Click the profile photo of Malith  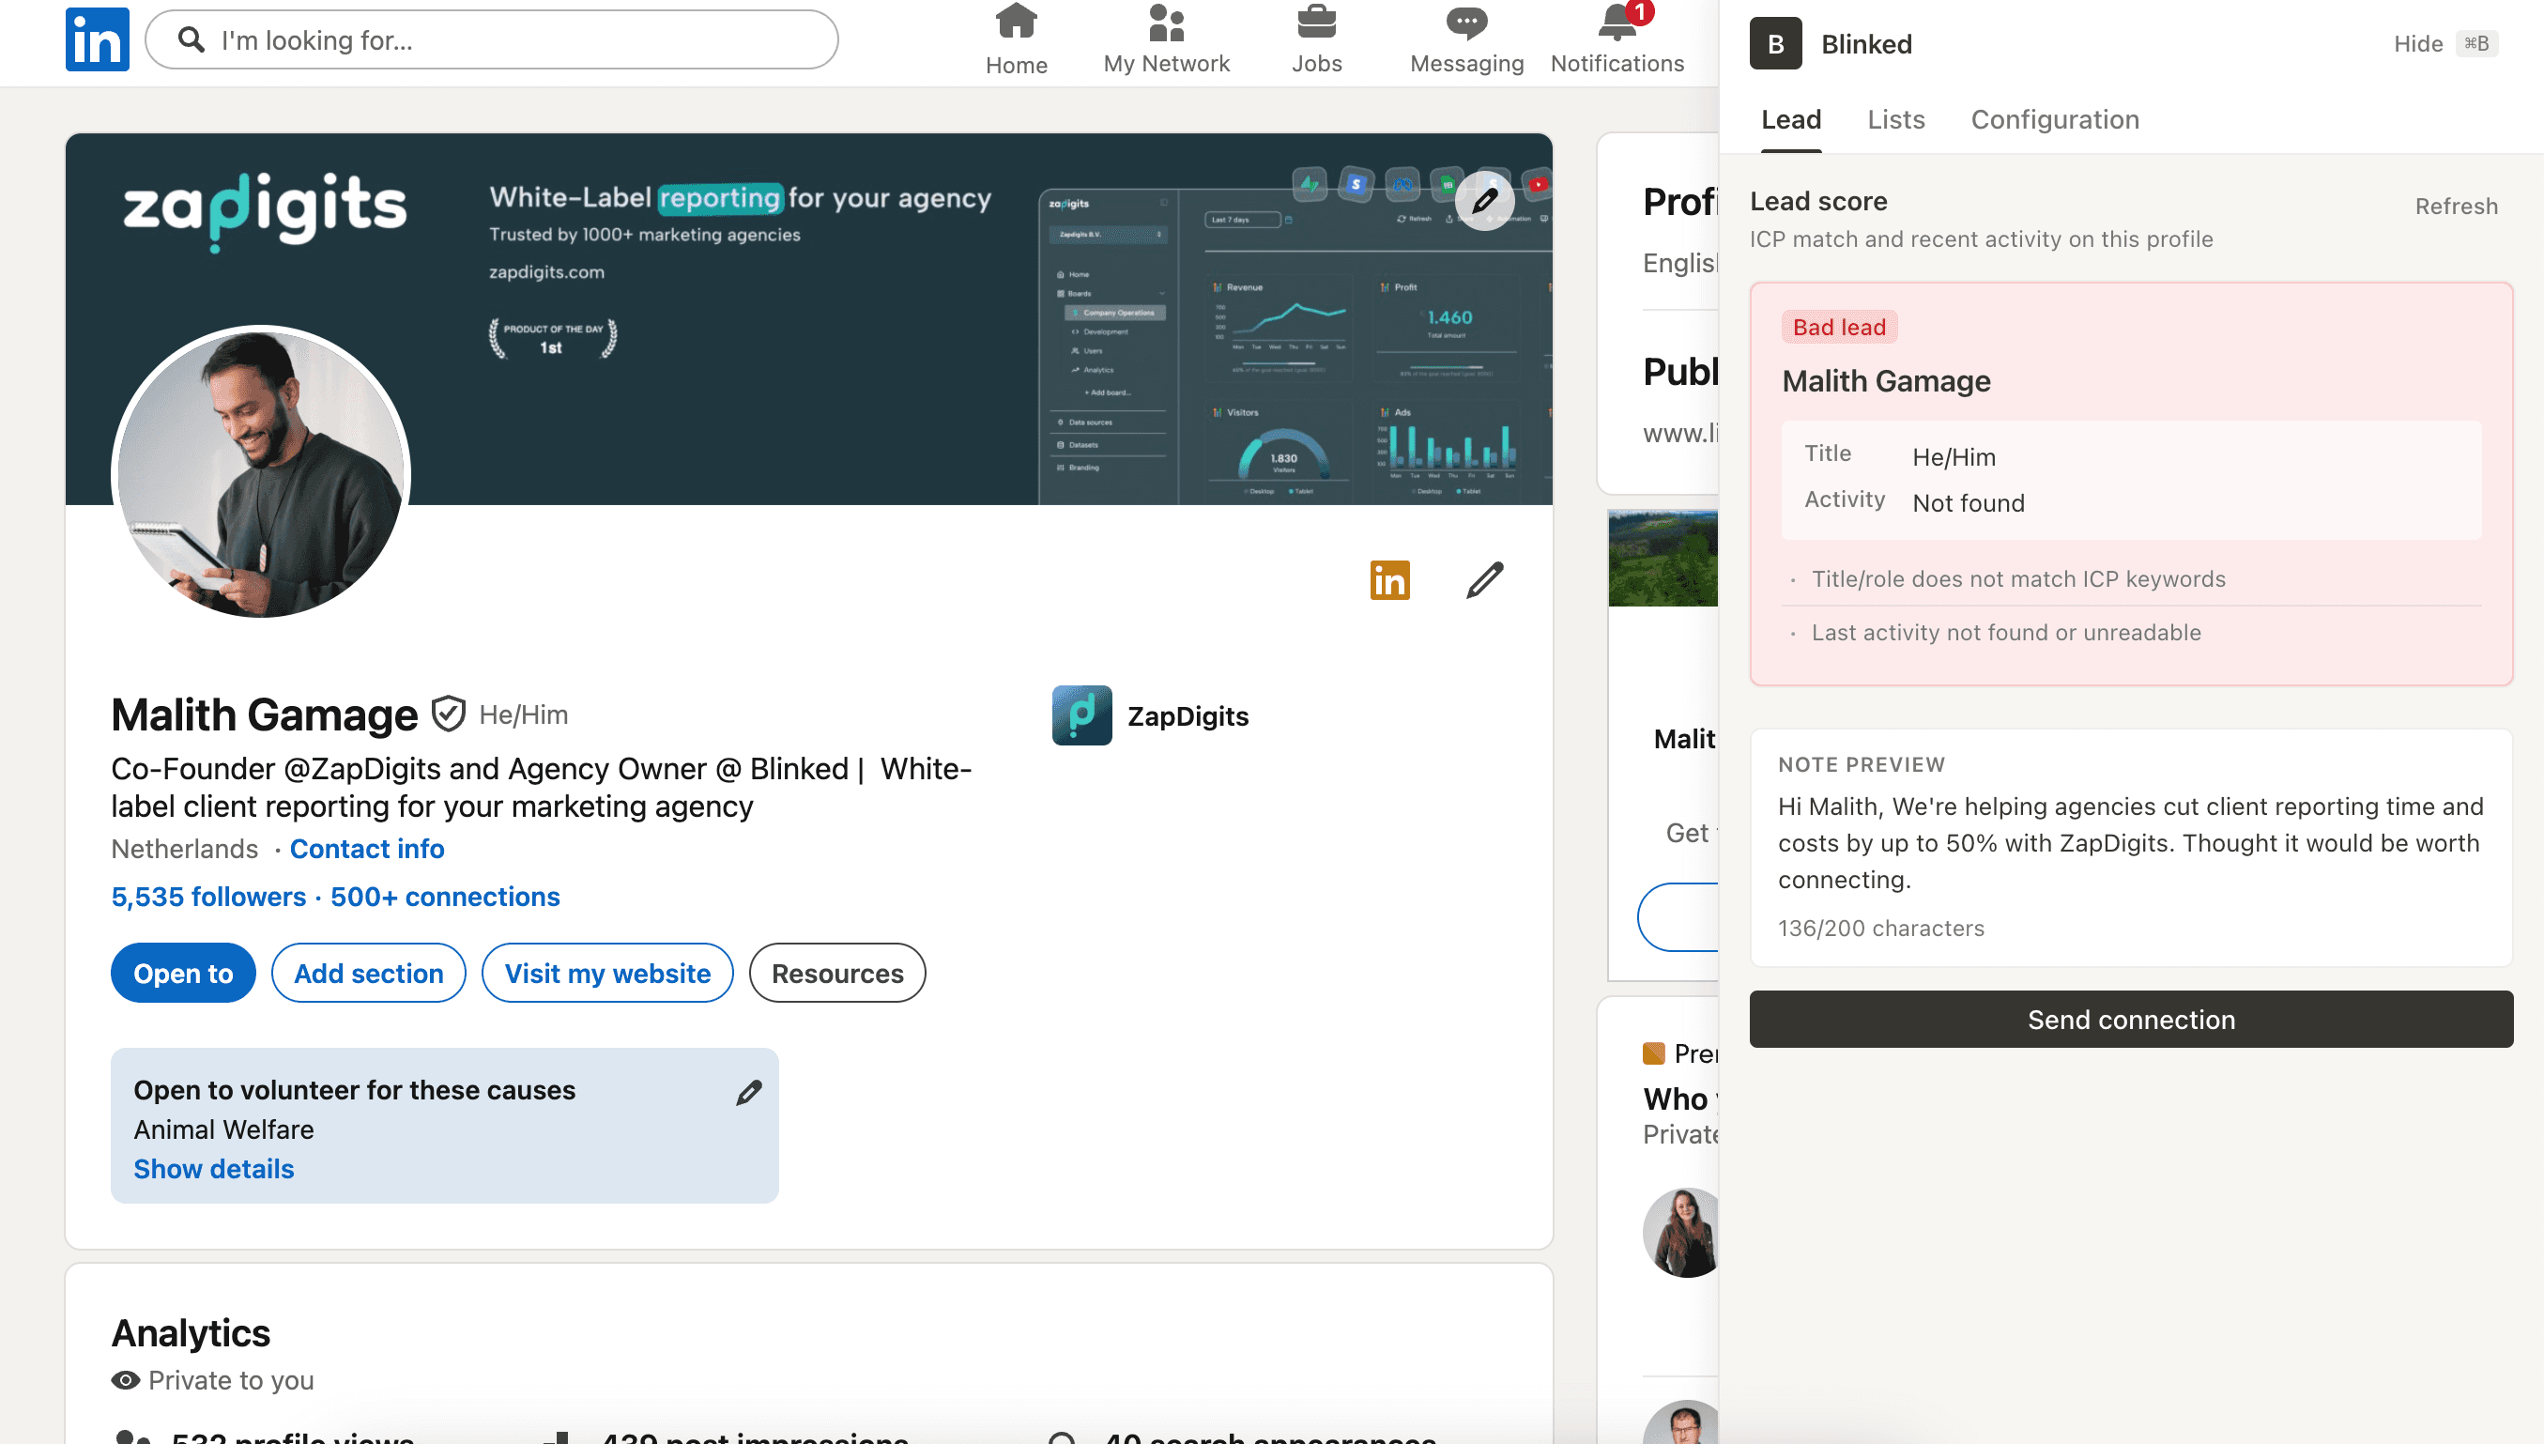tap(261, 472)
